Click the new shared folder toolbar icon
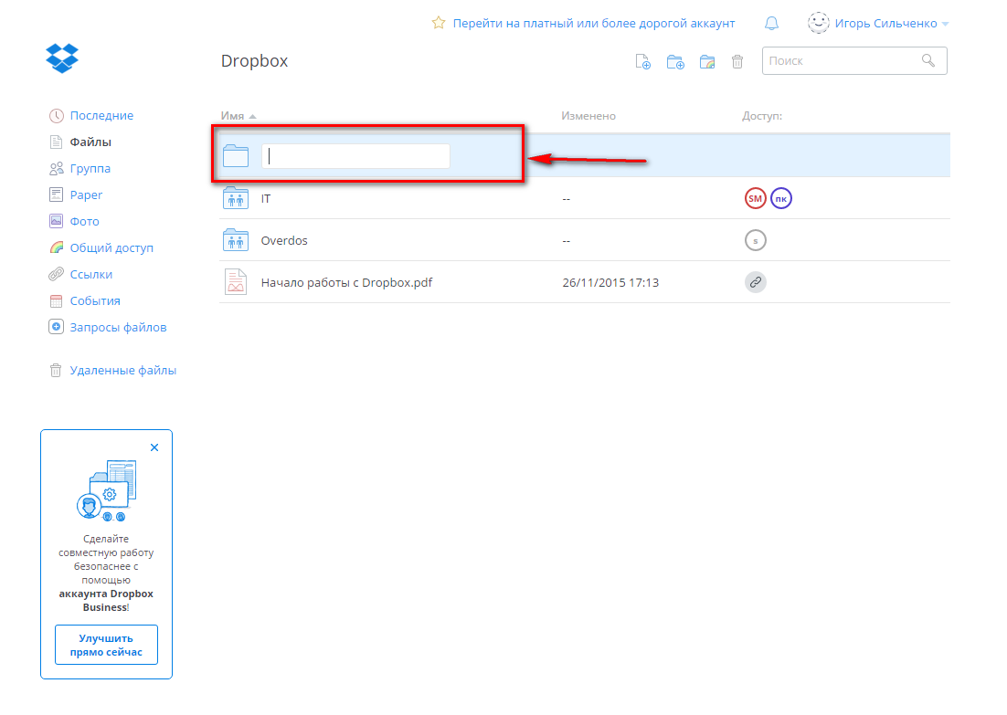The width and height of the screenshot is (1007, 715). coord(707,61)
